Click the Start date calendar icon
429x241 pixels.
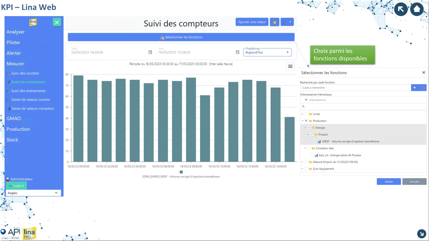[x=150, y=52]
